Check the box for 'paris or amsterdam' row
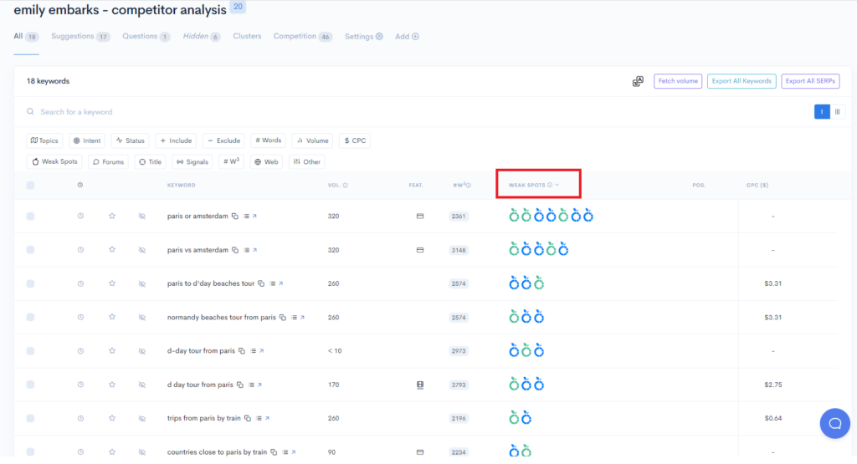This screenshot has height=464, width=857. (x=31, y=216)
